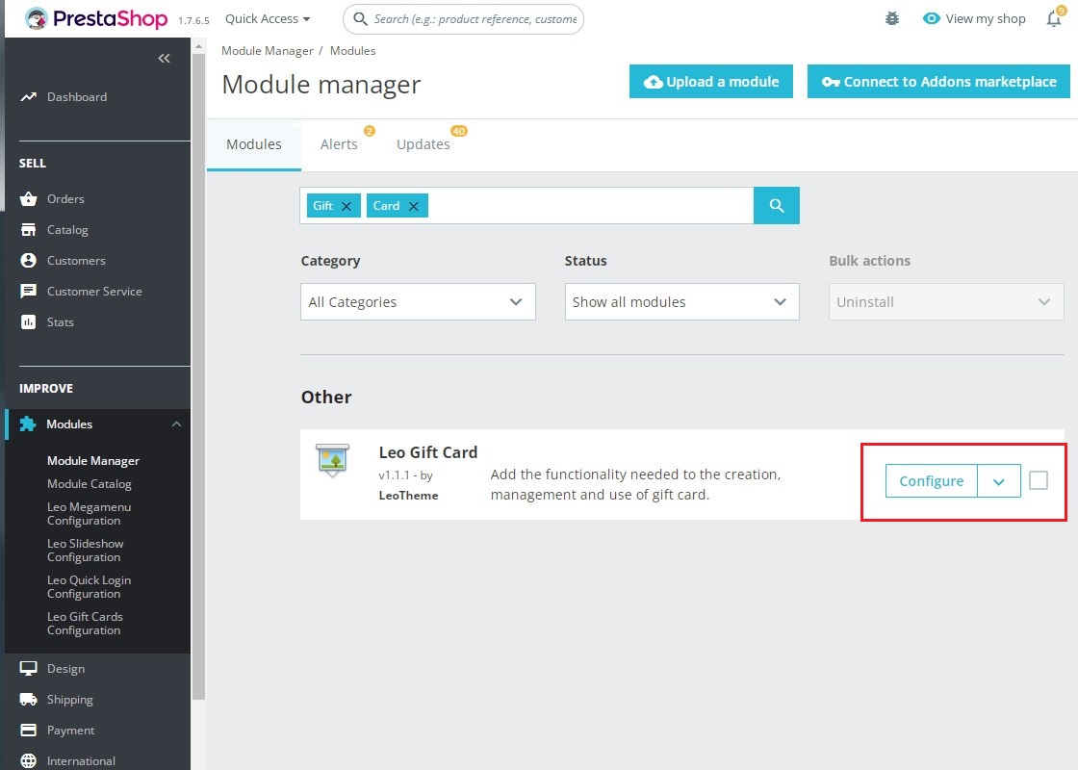Click the sidebar vertical scrollbar
This screenshot has height=770, width=1078.
coord(198,376)
